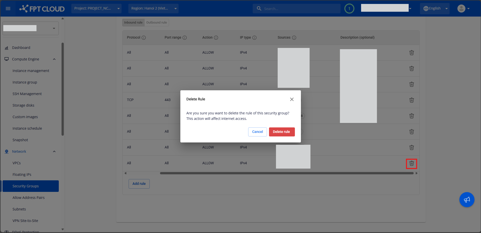
Task: Switch to the Outbound rule tab
Action: (156, 23)
